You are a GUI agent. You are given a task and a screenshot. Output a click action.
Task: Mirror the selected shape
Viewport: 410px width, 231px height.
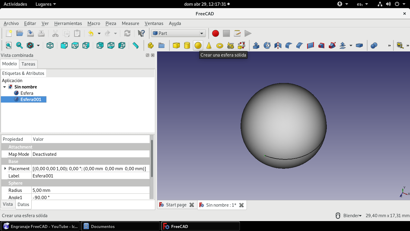tap(278, 45)
